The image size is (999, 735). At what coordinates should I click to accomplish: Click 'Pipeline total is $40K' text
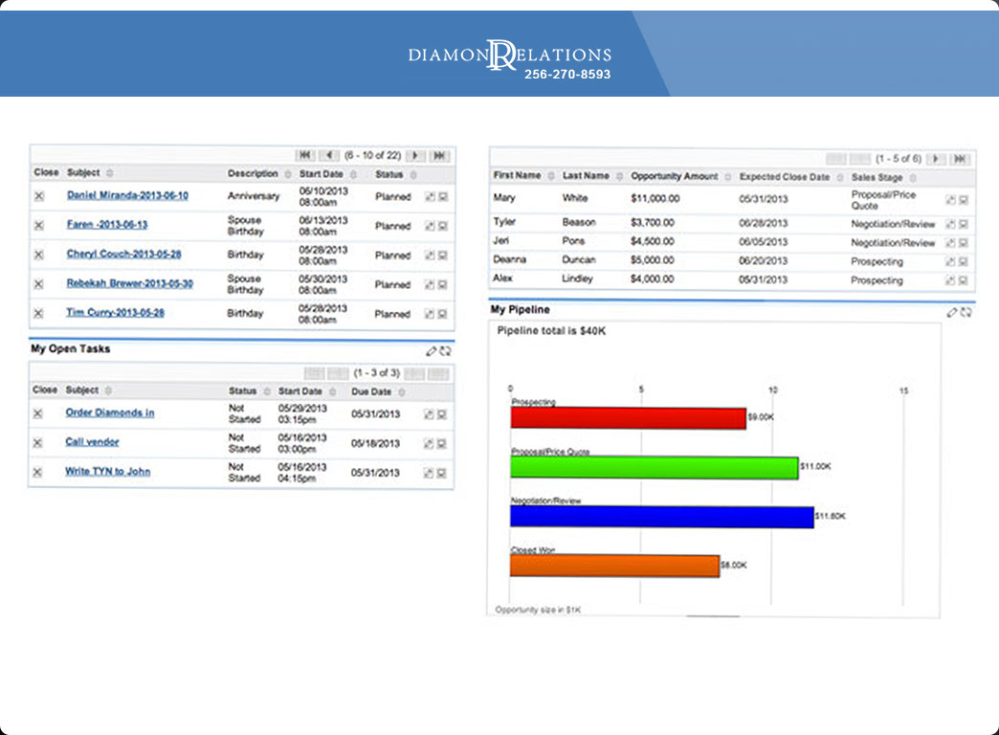pos(551,331)
